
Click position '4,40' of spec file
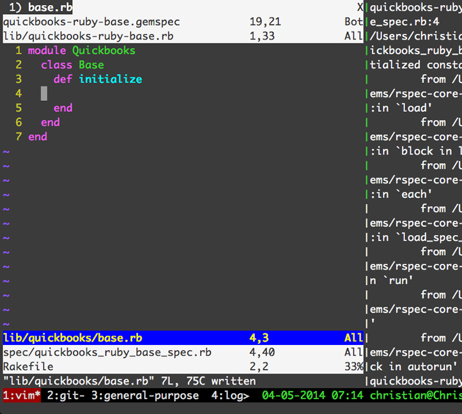[262, 353]
